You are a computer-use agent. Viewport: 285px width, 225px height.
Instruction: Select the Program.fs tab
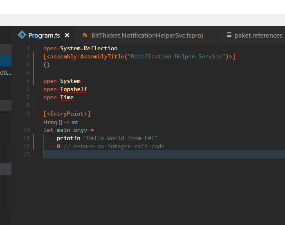point(43,35)
